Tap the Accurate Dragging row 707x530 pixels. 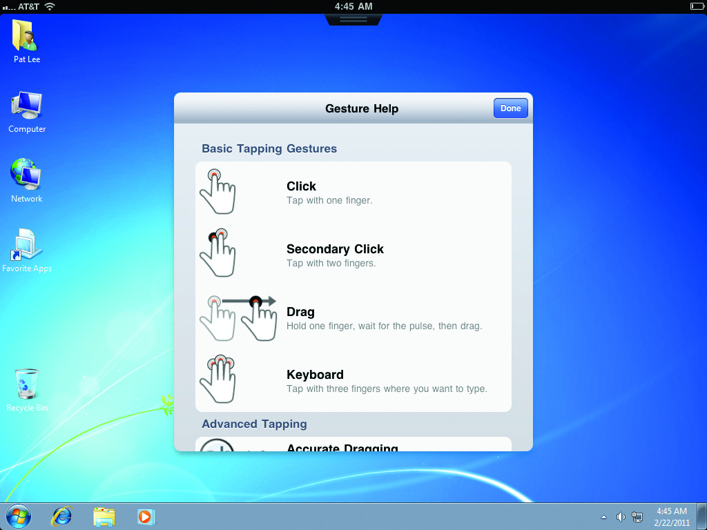tap(353, 444)
